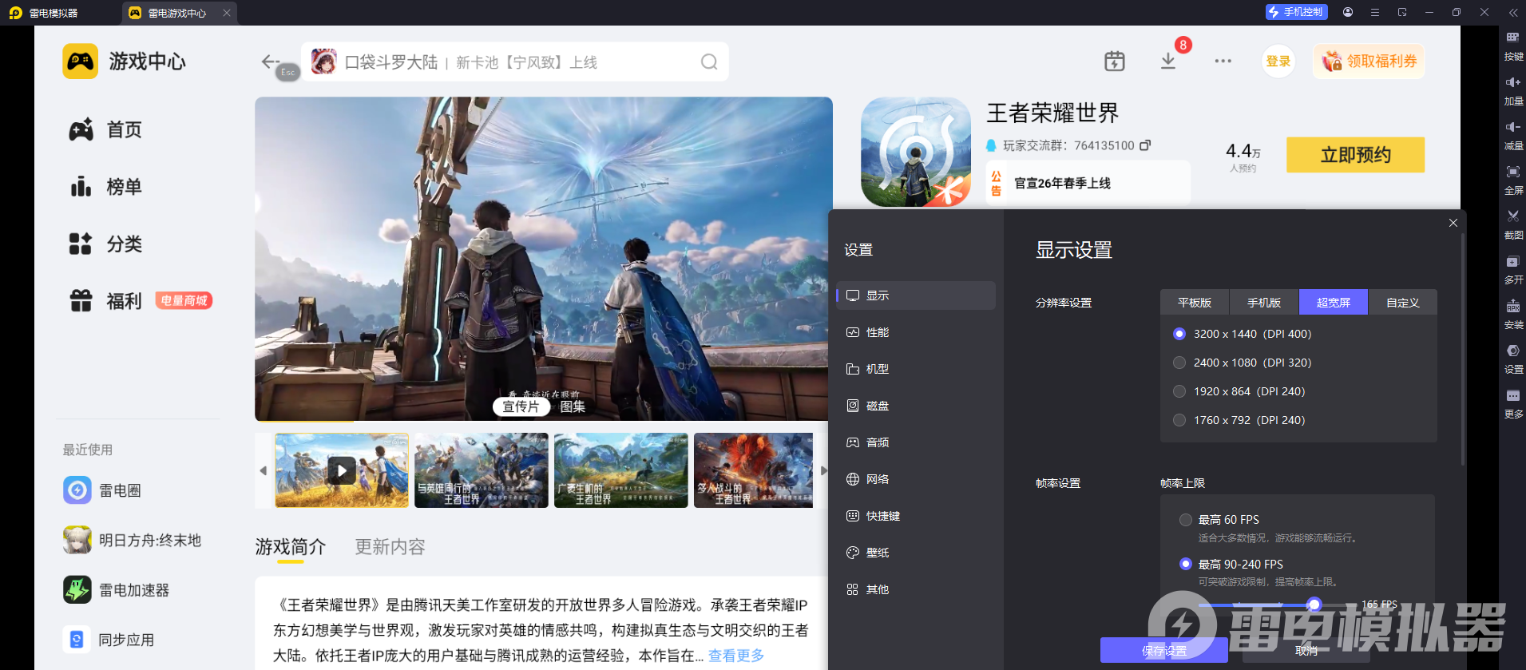Click the search magnifier icon

pyautogui.click(x=709, y=61)
